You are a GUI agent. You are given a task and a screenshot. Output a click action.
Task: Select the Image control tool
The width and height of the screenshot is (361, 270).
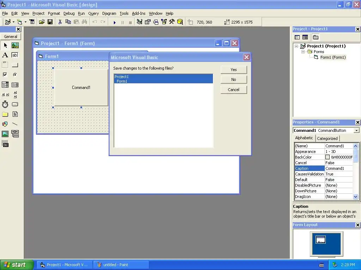click(5, 134)
